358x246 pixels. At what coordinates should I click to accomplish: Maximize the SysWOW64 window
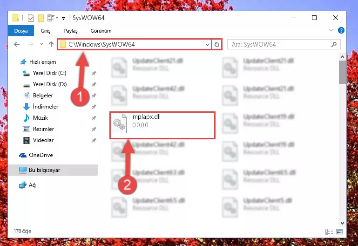[314, 18]
